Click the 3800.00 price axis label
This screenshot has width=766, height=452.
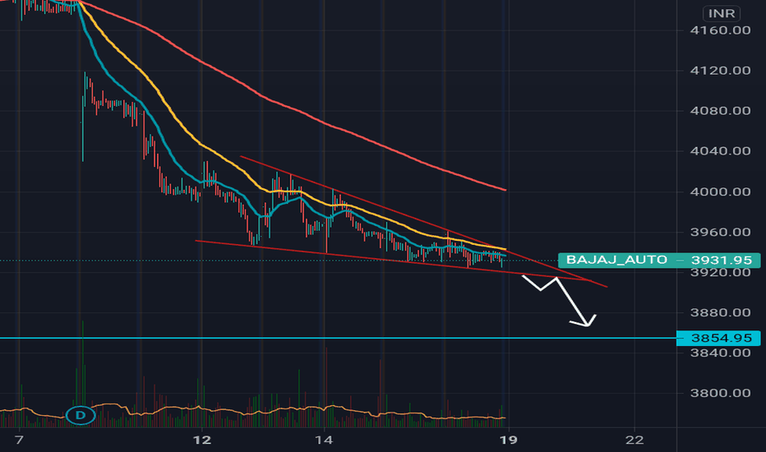click(720, 393)
